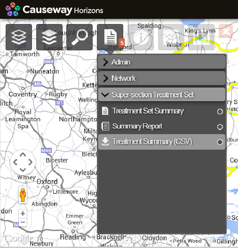
Task: Click the Street View pegman icon
Action: pyautogui.click(x=23, y=195)
